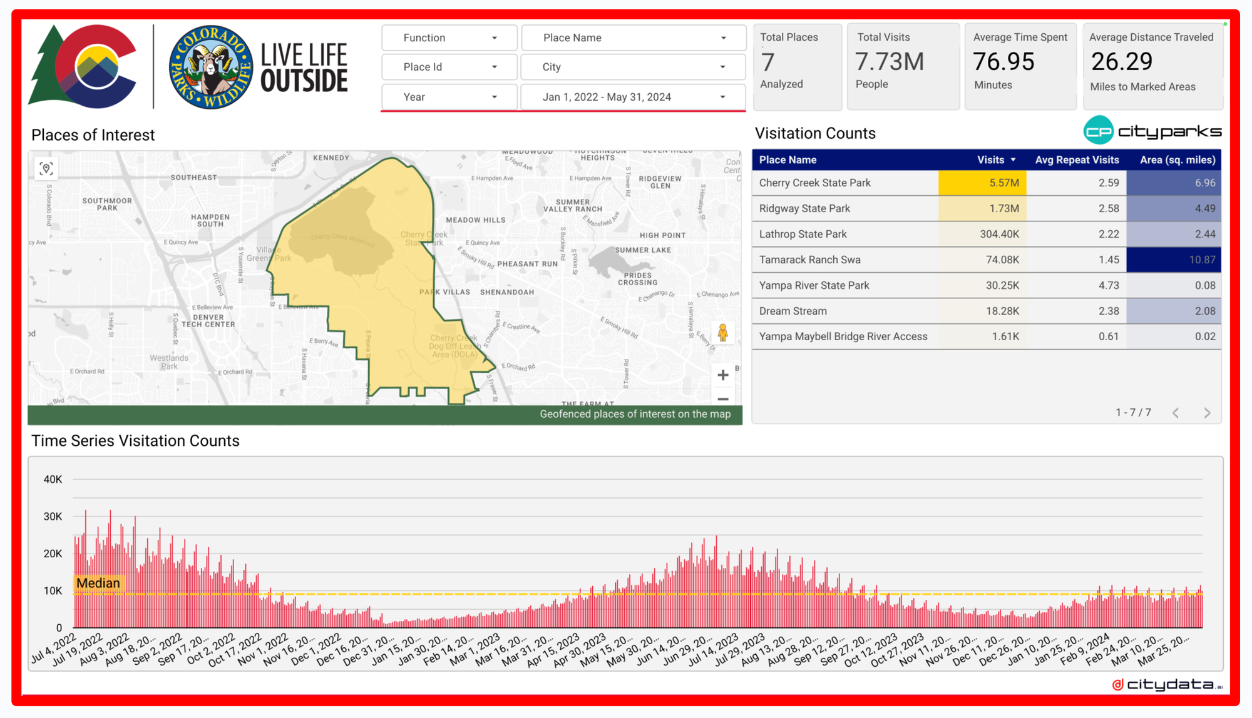Viewport: 1252px width, 718px height.
Task: Click the Visits column sort arrow
Action: click(1013, 160)
